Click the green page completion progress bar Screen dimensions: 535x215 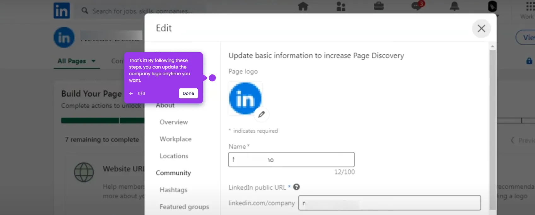[x=103, y=121]
